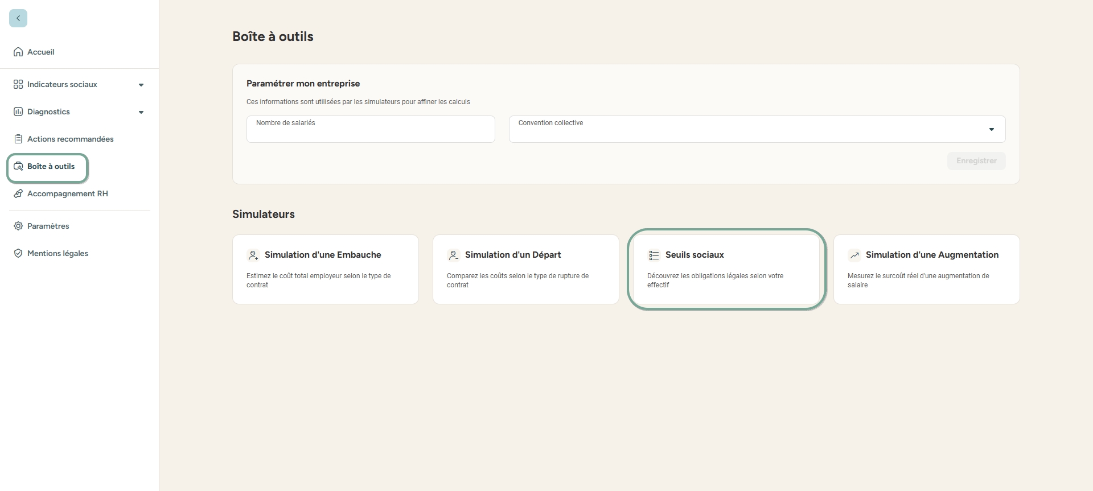Click the Simulation d'une Augmentation trend icon
The height and width of the screenshot is (491, 1093).
click(854, 255)
